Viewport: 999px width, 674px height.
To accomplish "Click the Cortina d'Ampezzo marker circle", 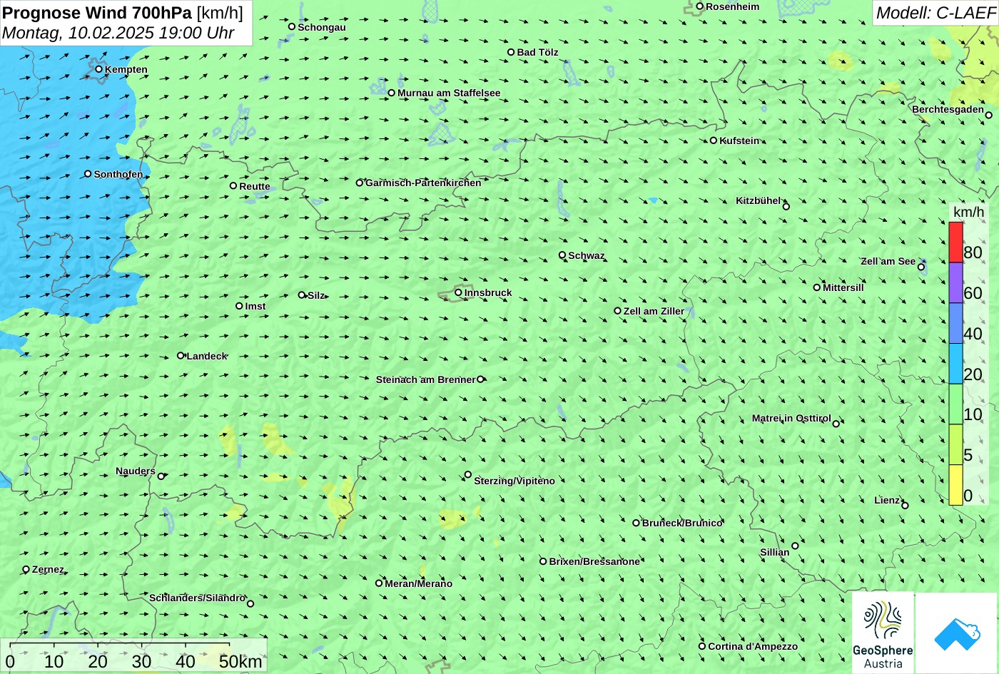I will (702, 646).
